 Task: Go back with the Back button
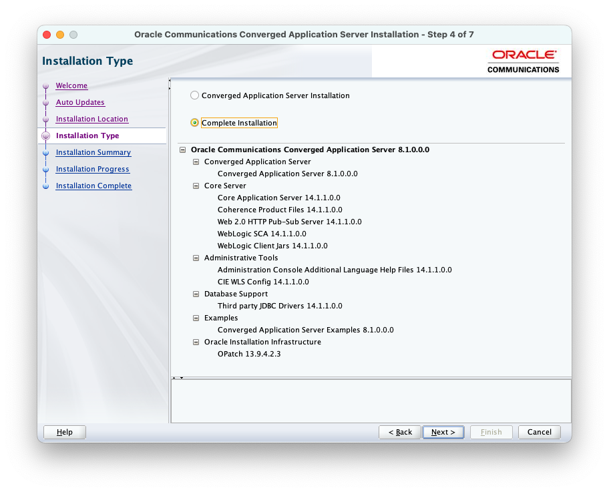pyautogui.click(x=399, y=432)
